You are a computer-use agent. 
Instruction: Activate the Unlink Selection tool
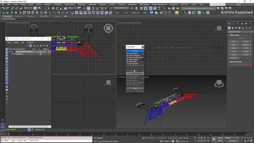coord(17,8)
